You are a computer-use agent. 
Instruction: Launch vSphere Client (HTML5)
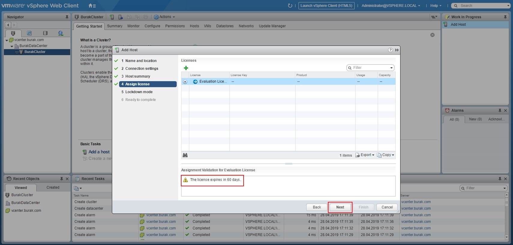click(326, 6)
